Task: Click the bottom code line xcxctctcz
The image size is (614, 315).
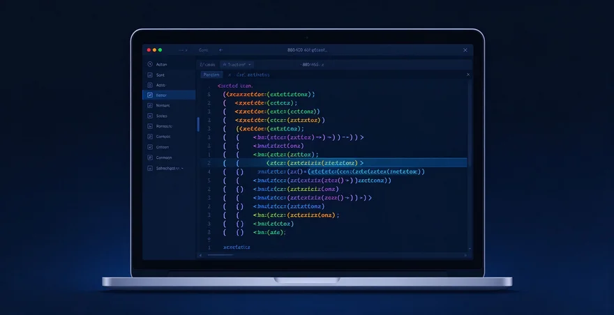Action: tap(237, 247)
